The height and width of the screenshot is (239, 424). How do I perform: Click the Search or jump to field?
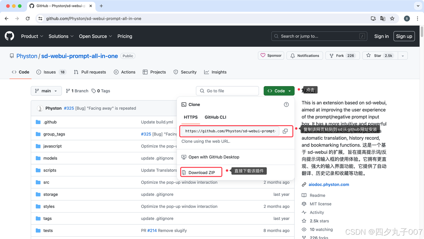(320, 36)
